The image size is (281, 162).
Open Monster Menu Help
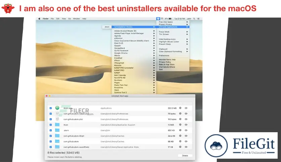(x=173, y=60)
